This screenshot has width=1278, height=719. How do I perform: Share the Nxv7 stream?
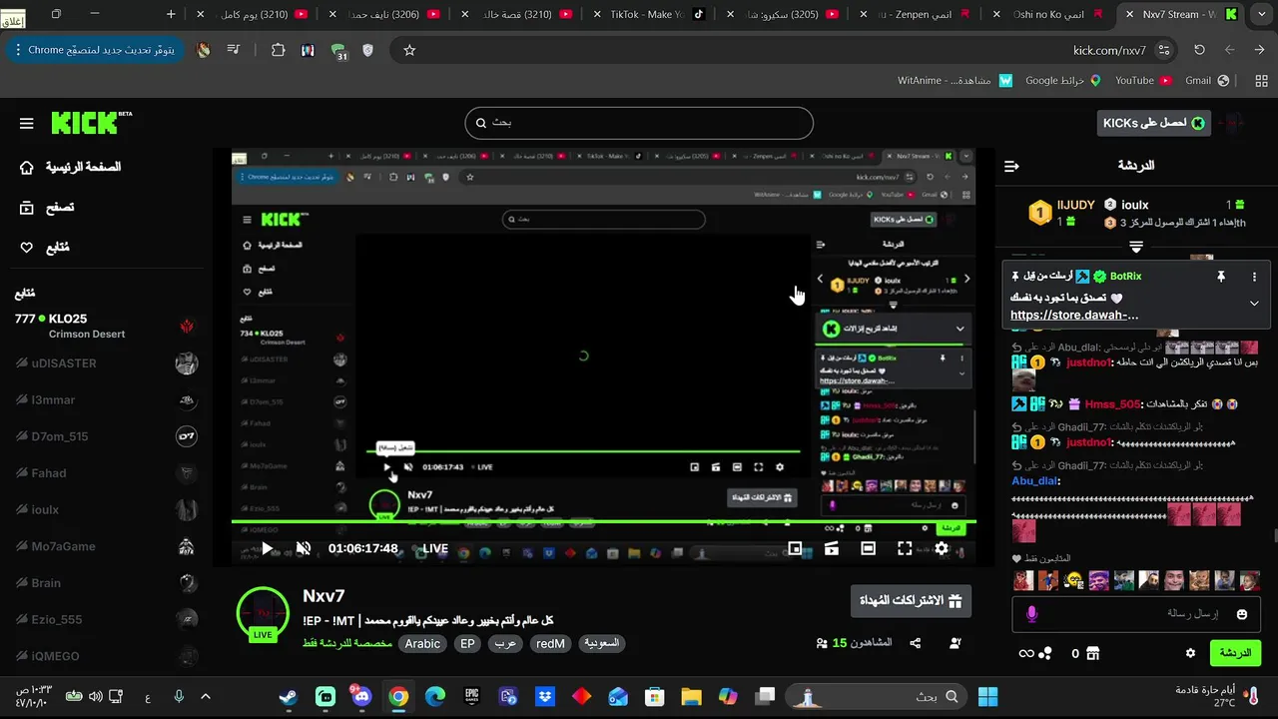pyautogui.click(x=915, y=644)
